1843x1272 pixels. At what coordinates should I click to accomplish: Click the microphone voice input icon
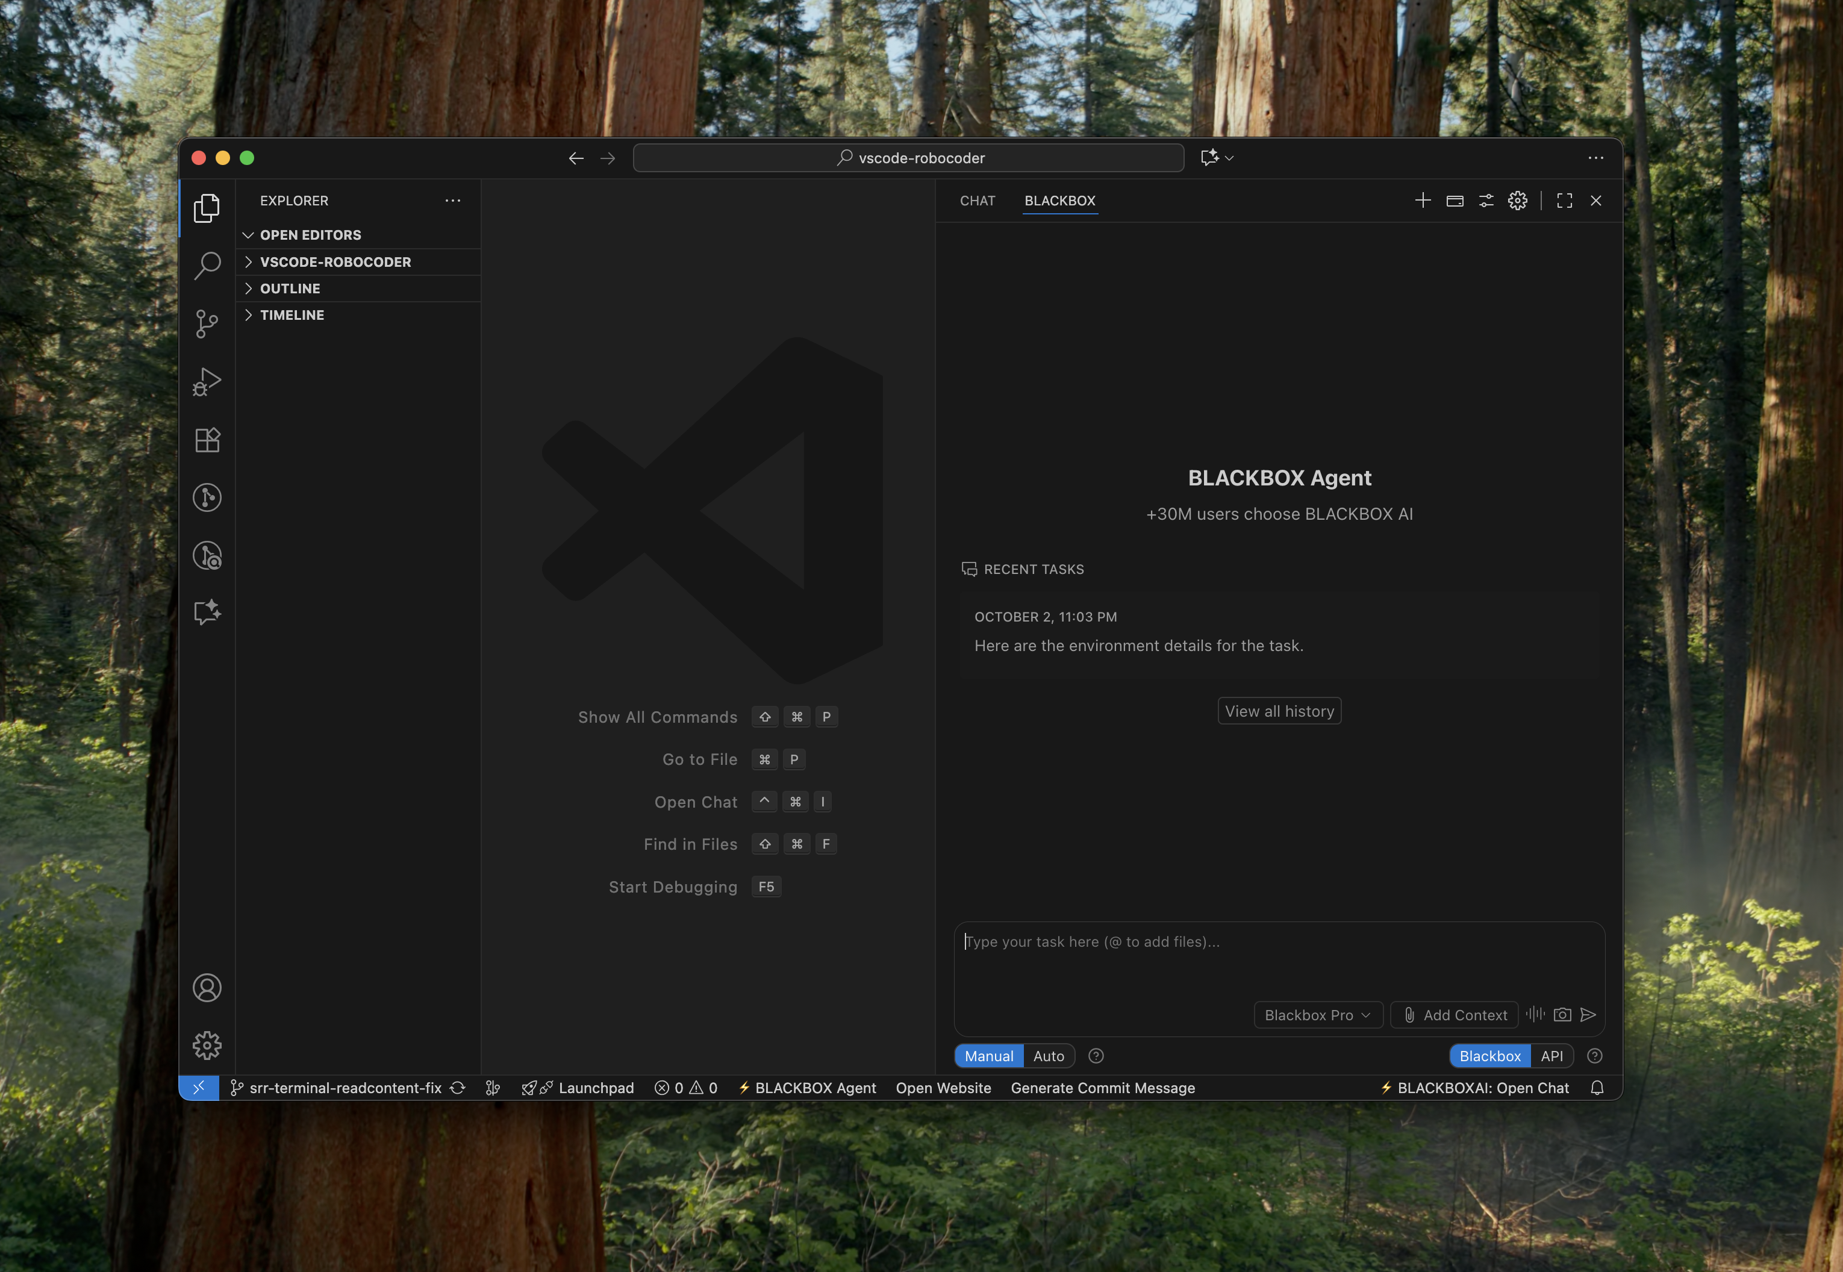click(x=1535, y=1014)
